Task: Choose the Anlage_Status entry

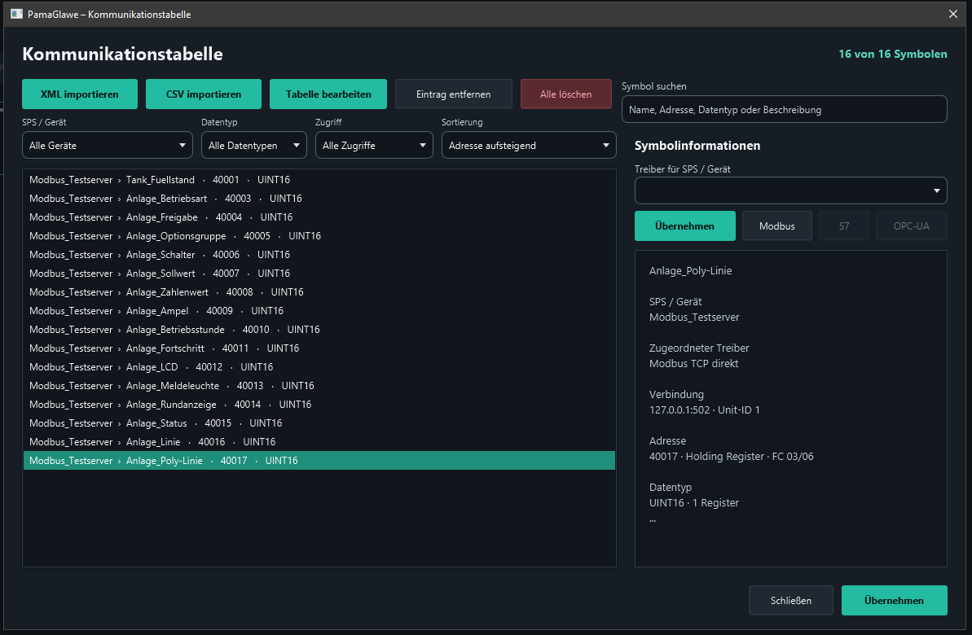Action: pos(319,423)
